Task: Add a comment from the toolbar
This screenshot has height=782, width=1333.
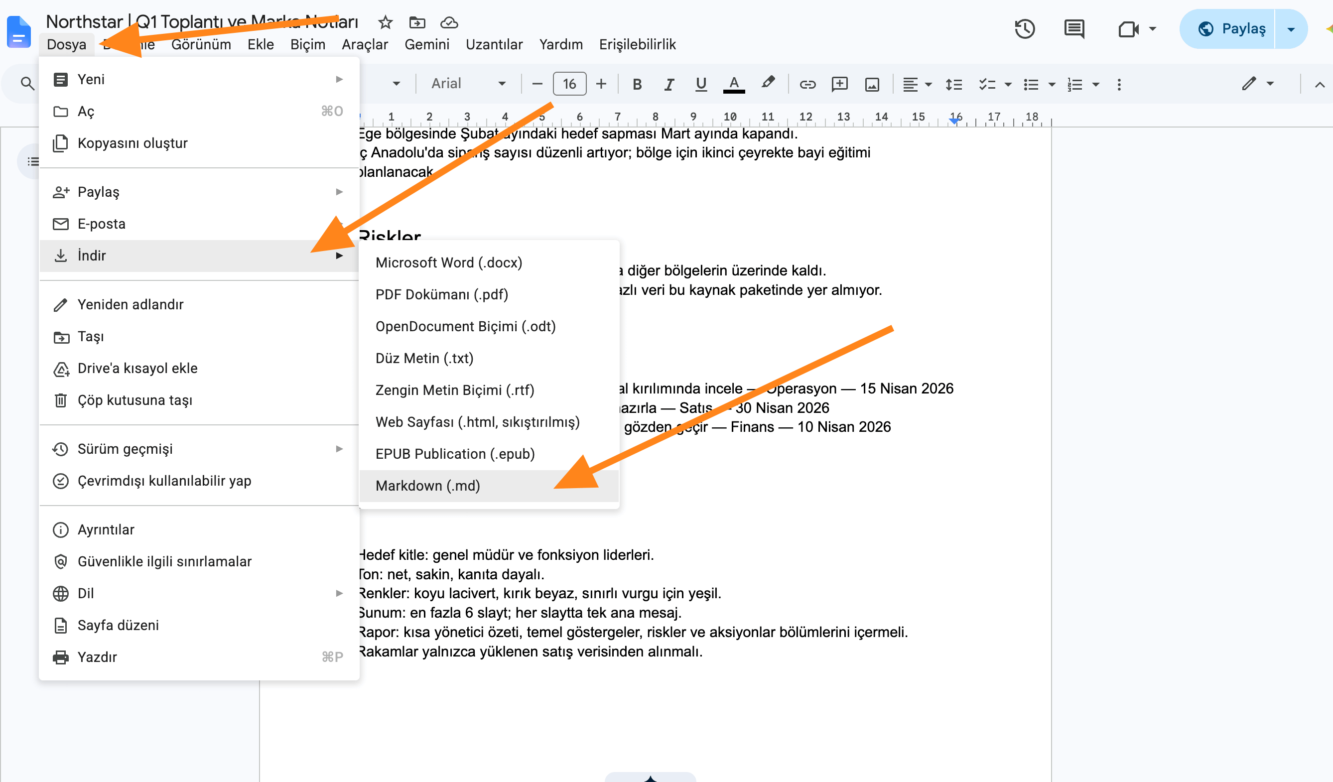Action: [x=839, y=84]
